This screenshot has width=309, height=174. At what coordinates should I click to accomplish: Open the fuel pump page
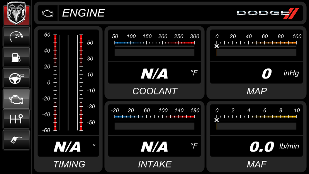point(16,57)
